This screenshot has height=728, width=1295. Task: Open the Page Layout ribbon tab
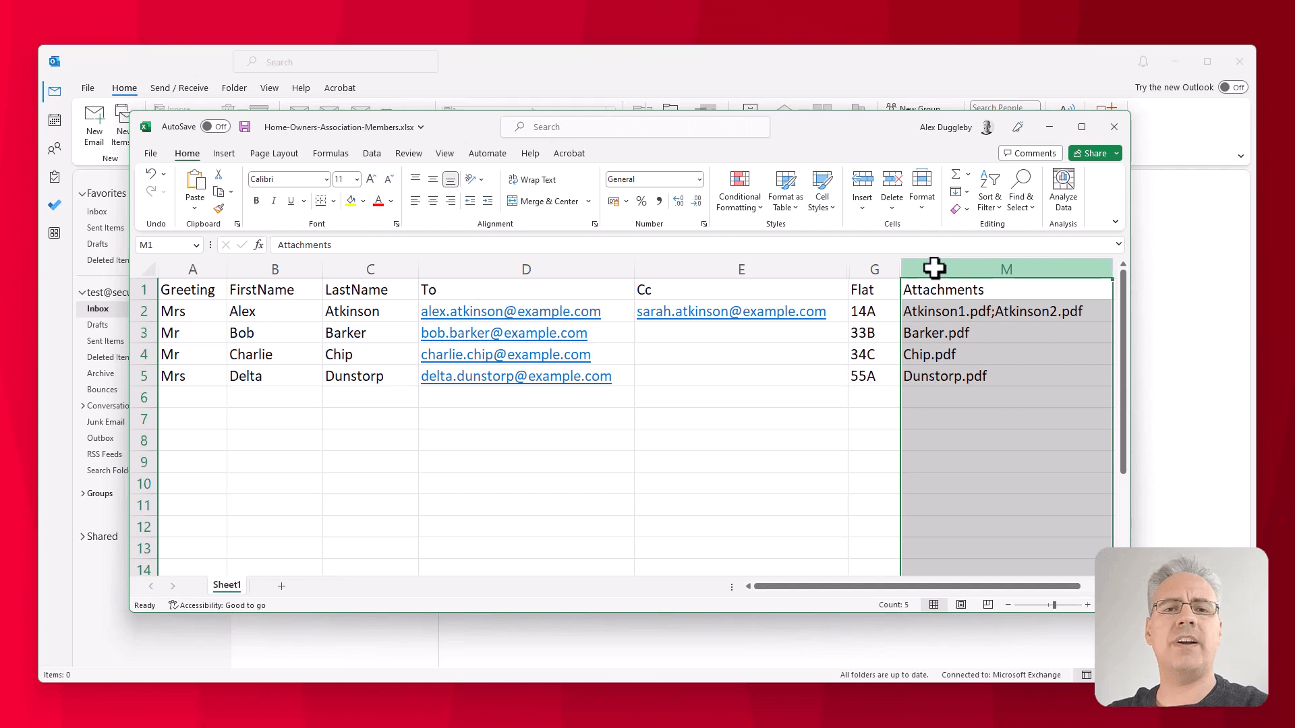[274, 154]
